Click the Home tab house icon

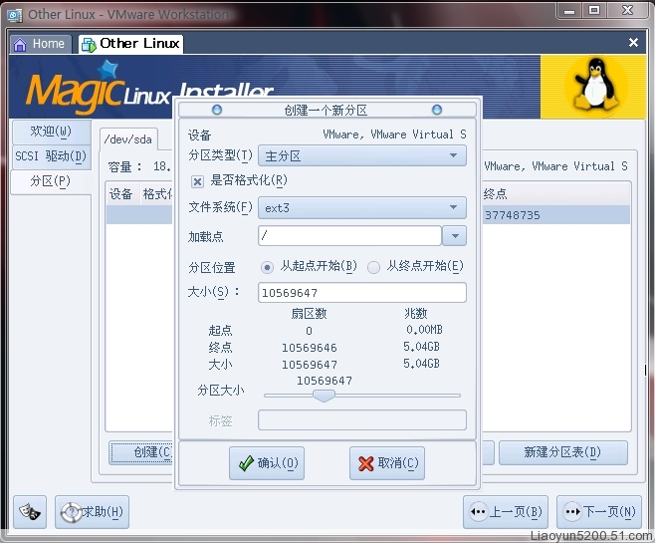point(20,44)
